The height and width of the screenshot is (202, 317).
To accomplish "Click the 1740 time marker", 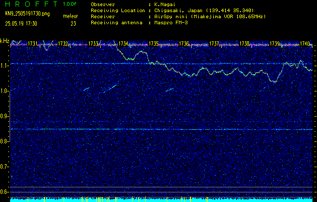I will 305,43.
